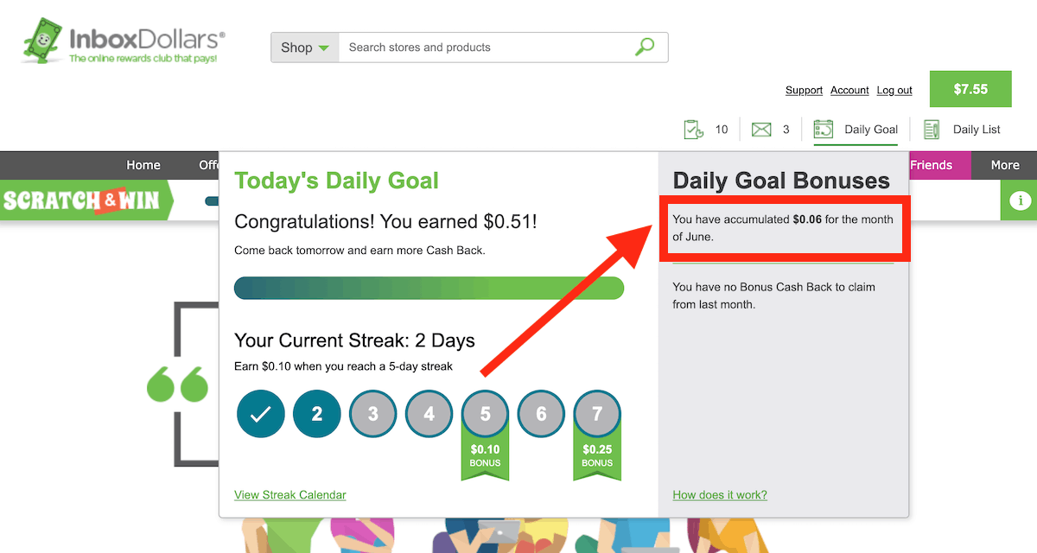
Task: Click the daily goal progress bar
Action: point(429,288)
